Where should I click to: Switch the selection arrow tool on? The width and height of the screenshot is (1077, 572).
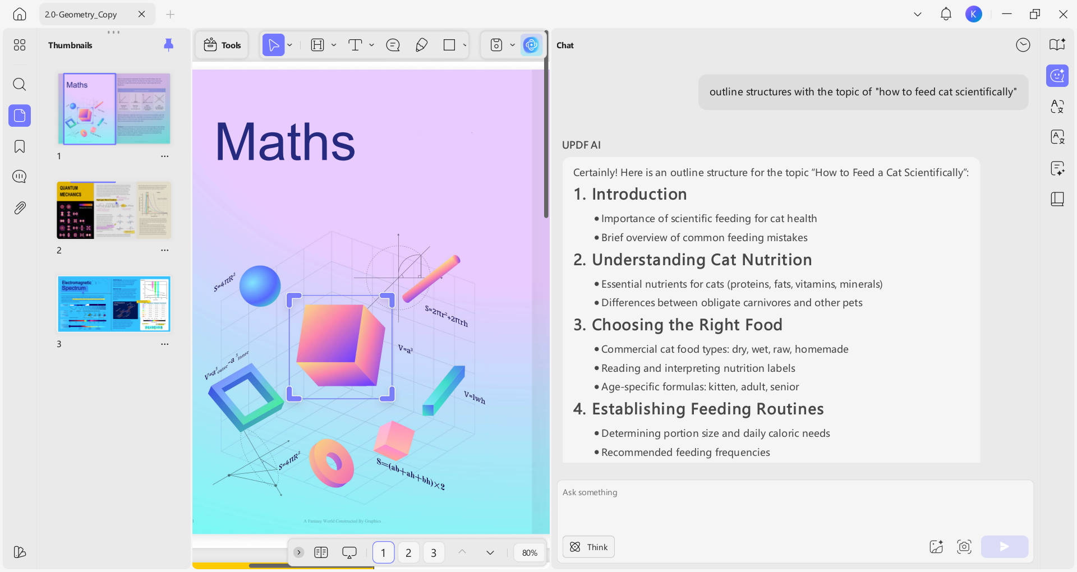273,45
